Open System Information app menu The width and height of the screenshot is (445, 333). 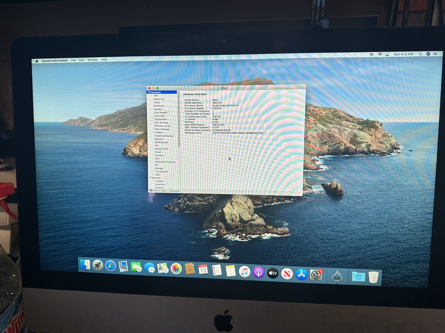tap(55, 60)
